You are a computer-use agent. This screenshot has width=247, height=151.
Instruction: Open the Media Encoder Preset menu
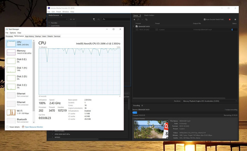pyautogui.click(x=59, y=12)
